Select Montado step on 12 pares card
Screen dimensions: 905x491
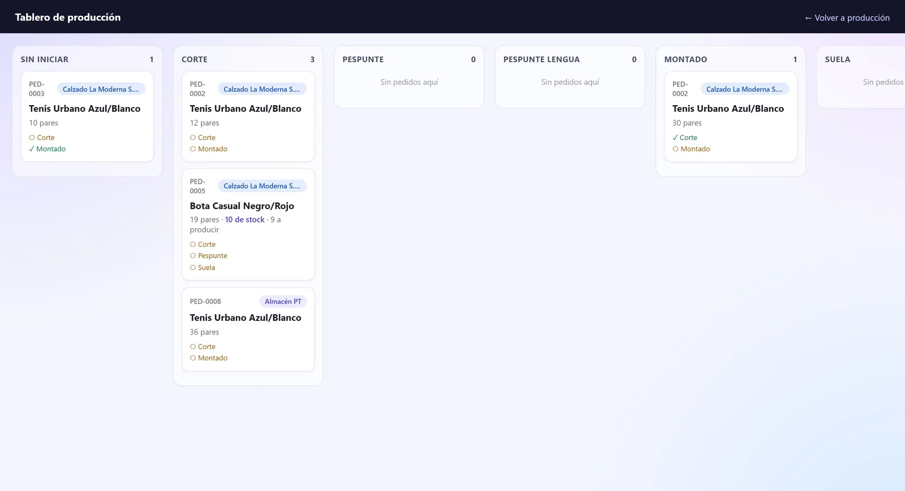209,149
